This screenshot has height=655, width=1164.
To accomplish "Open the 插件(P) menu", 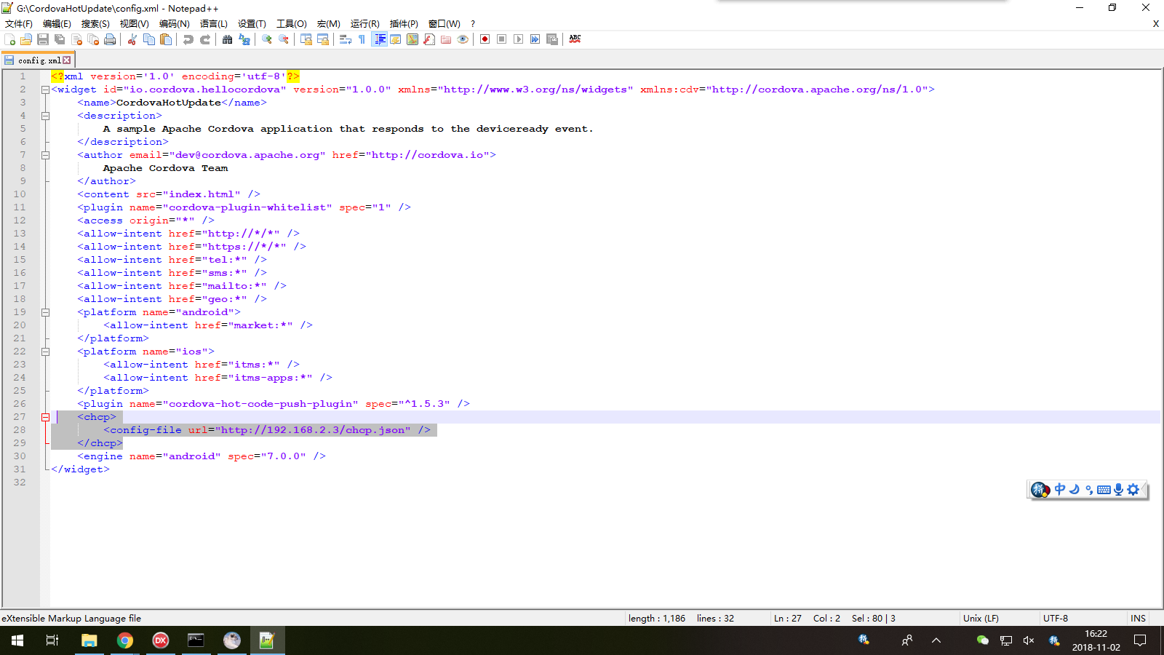I will click(x=404, y=24).
